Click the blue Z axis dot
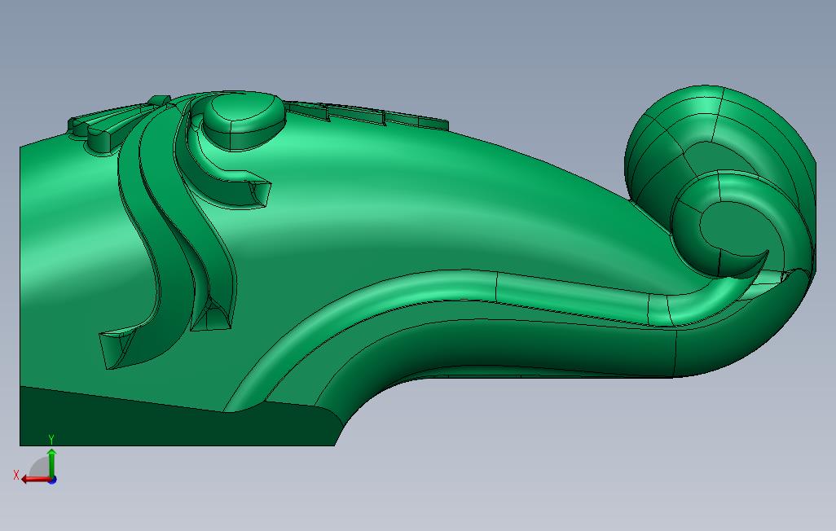The height and width of the screenshot is (531, 836). 52,481
